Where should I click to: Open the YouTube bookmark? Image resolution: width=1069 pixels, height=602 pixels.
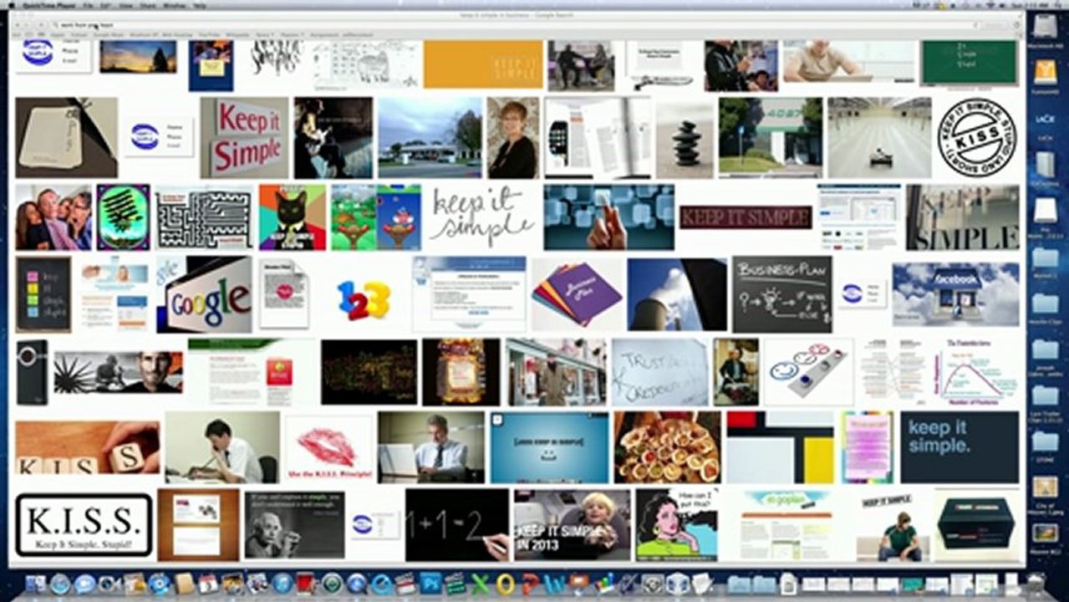(209, 34)
